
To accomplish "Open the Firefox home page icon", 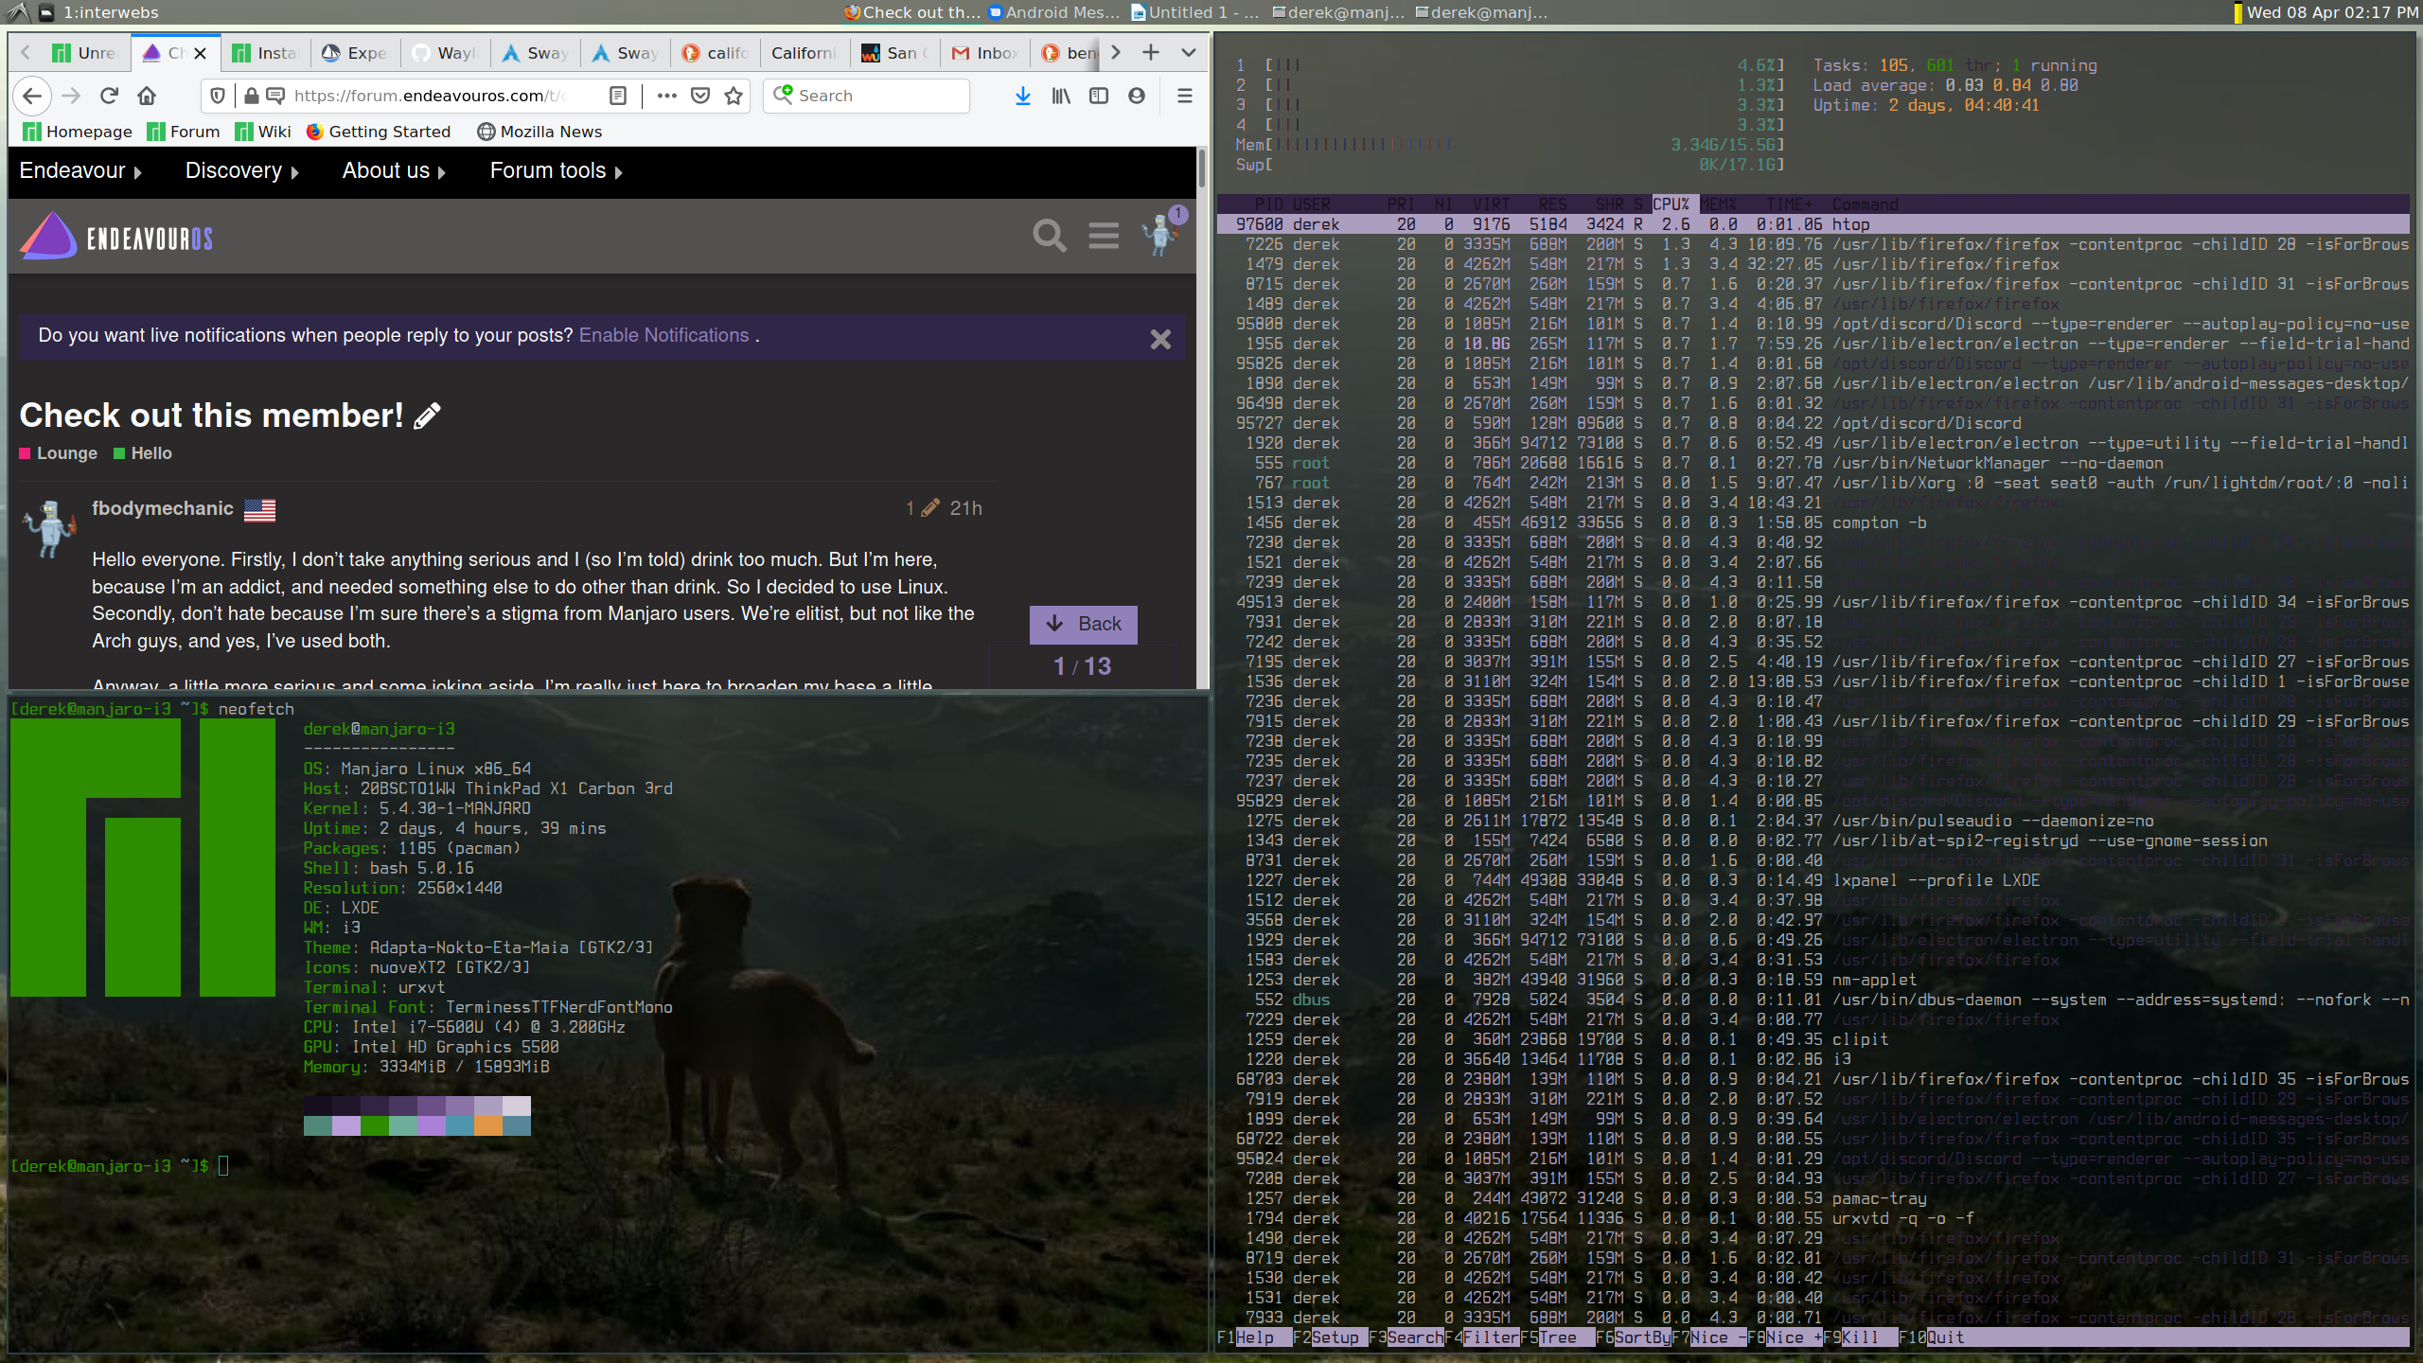I will tap(147, 96).
